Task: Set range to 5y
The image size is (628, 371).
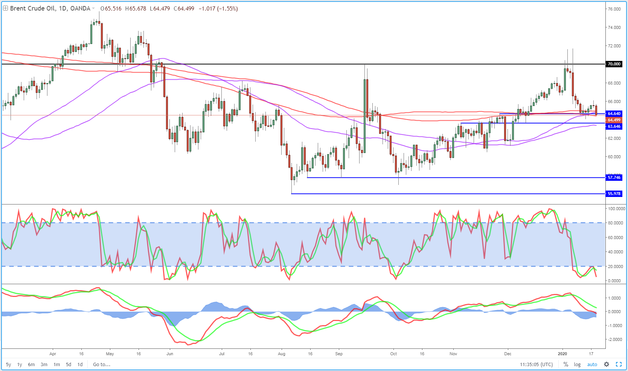Action: pyautogui.click(x=8, y=364)
